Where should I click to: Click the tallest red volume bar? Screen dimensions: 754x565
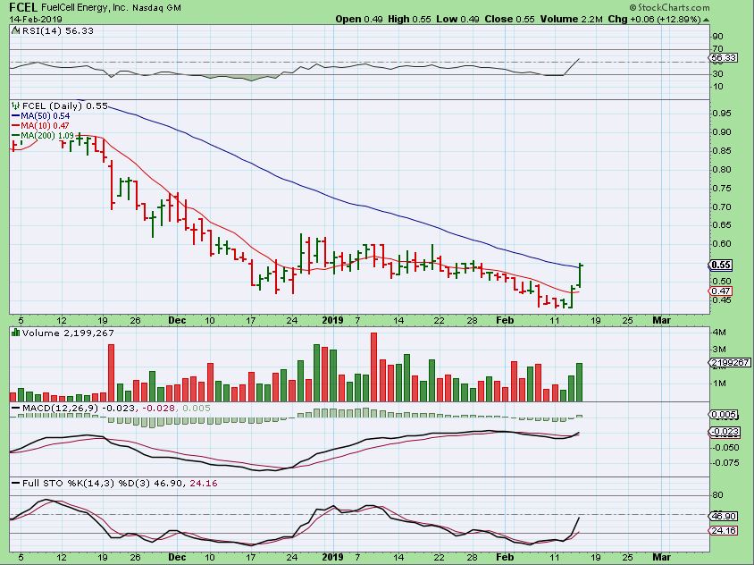(373, 367)
